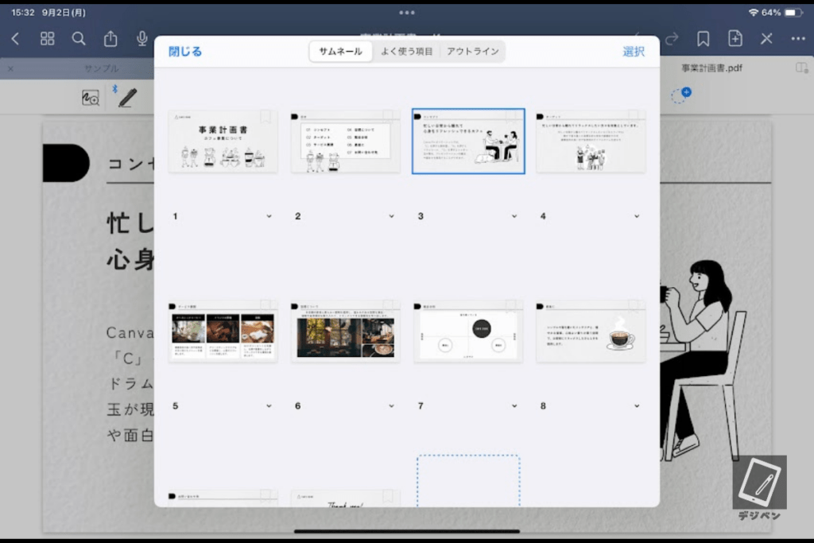Bookmark the current page from the top toolbar
The height and width of the screenshot is (543, 814).
[x=704, y=38]
